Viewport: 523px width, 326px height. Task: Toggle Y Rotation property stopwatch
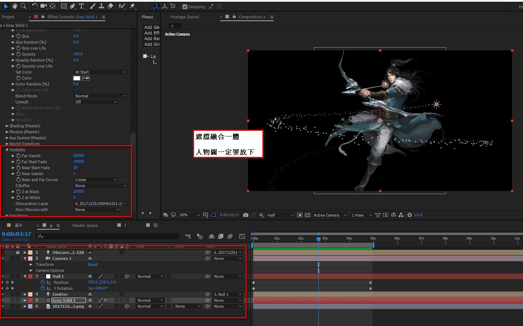pos(43,288)
